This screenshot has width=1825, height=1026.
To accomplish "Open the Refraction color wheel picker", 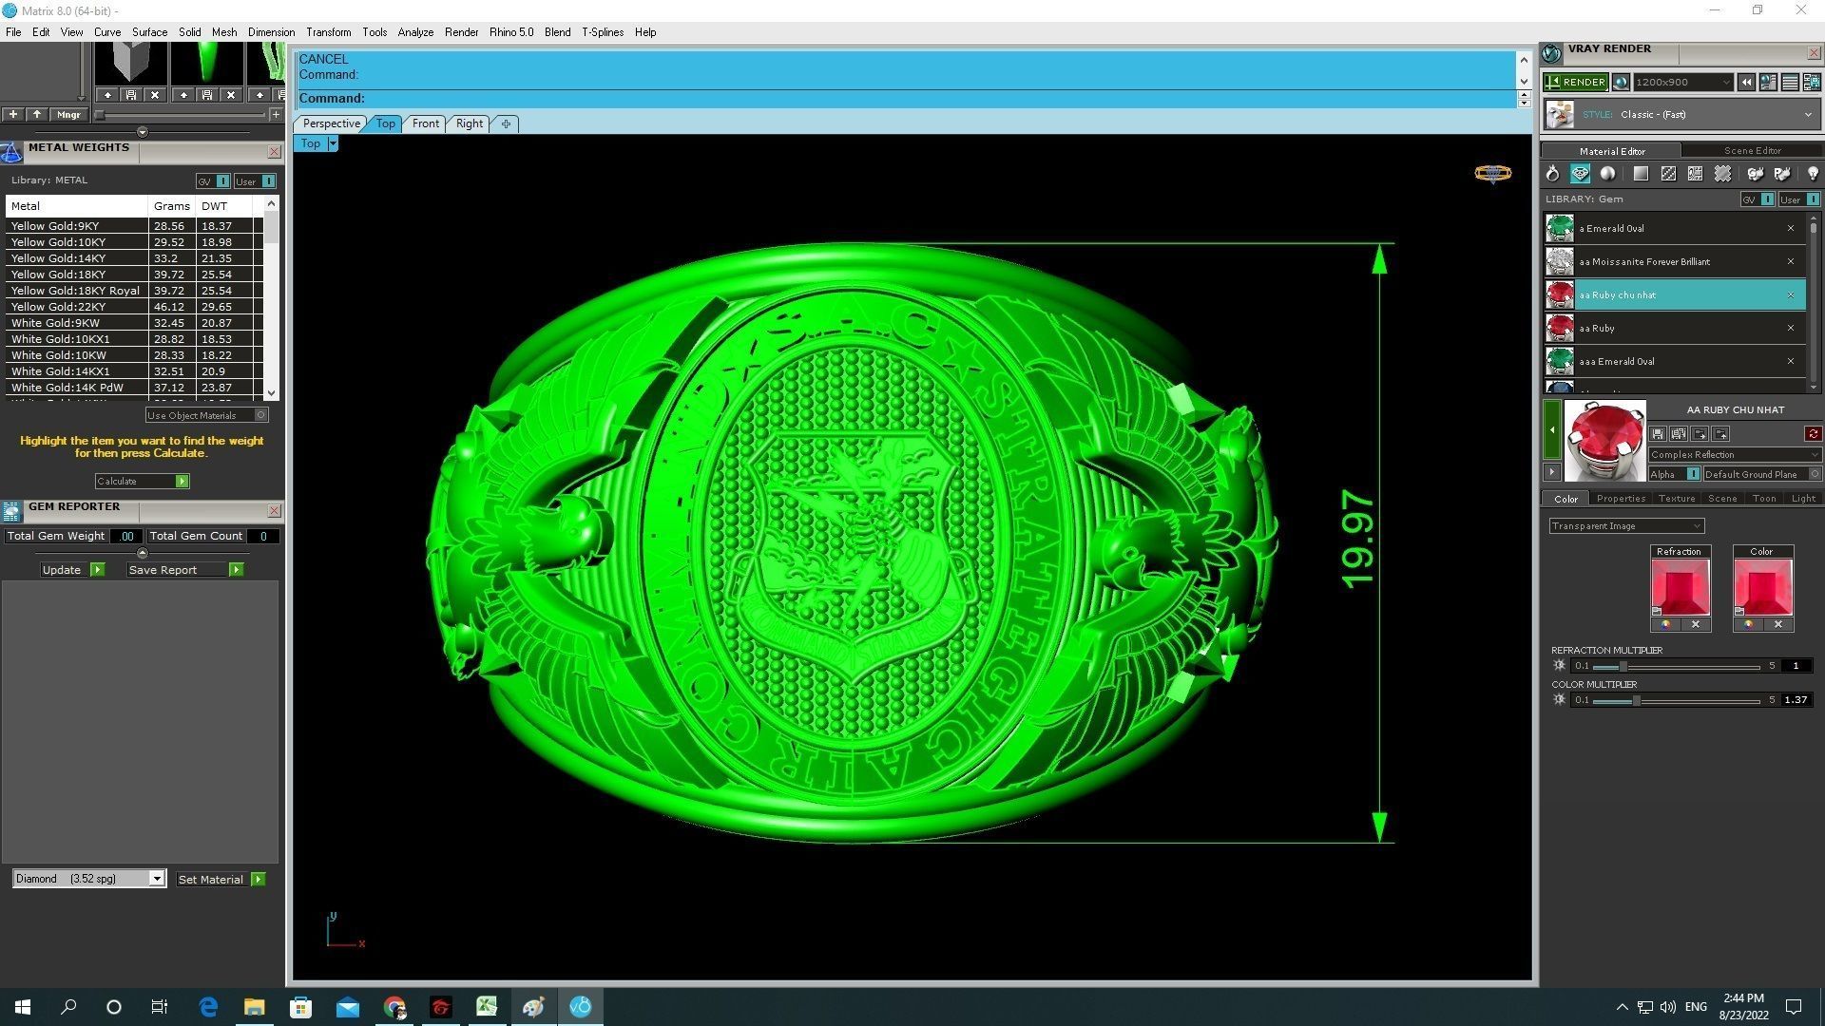I will click(1665, 625).
